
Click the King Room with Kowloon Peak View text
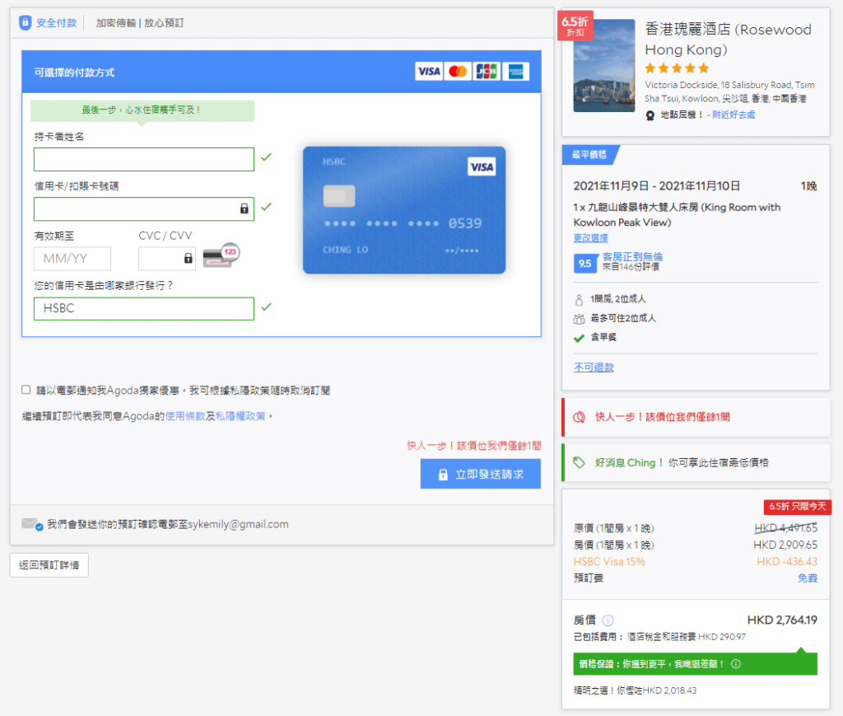pos(677,215)
